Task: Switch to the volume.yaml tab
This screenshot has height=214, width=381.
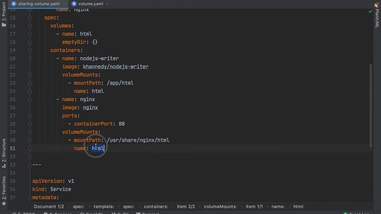Action: [x=90, y=4]
